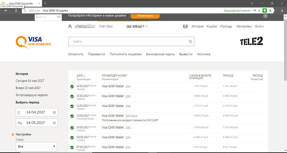
Task: Sort by the ДАТА column header
Action: [81, 75]
